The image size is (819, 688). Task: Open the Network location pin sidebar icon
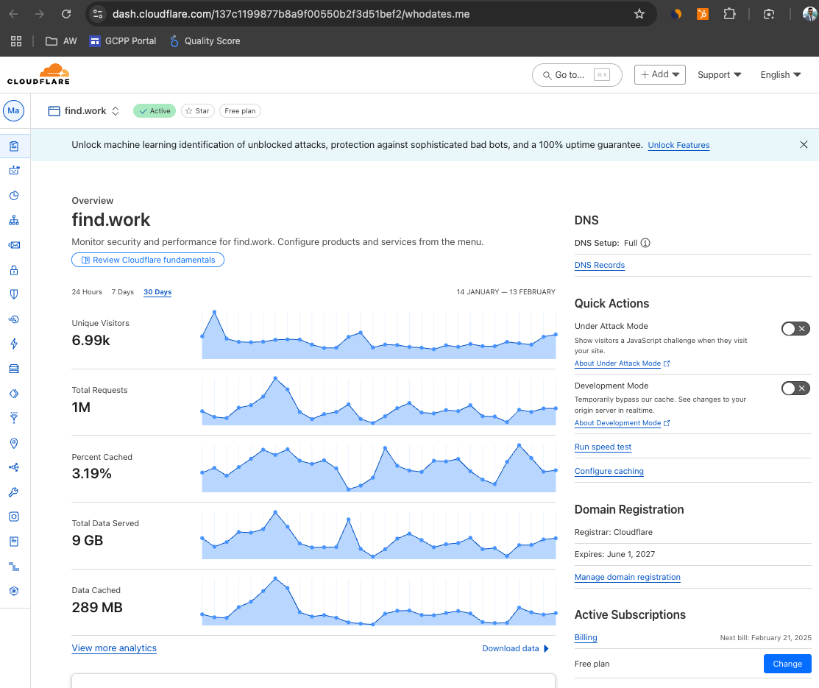14,443
